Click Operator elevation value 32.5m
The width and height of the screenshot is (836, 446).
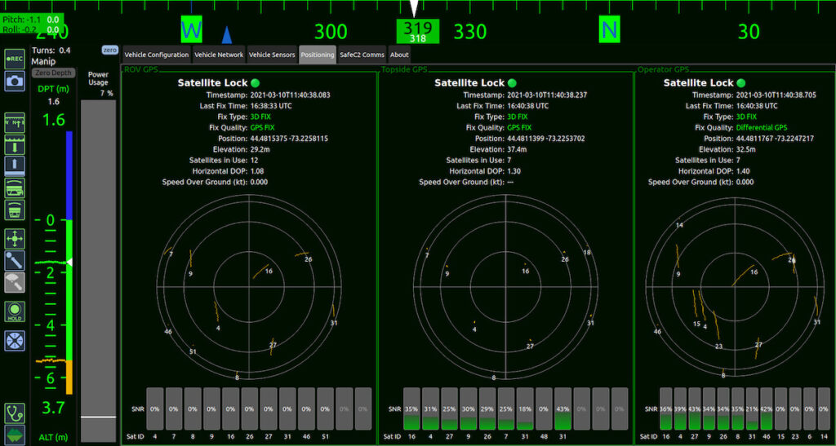[x=746, y=149]
